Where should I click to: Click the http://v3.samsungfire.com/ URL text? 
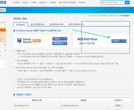click(x=80, y=71)
